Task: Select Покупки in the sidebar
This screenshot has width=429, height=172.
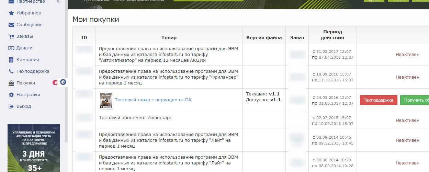Action: pyautogui.click(x=26, y=83)
